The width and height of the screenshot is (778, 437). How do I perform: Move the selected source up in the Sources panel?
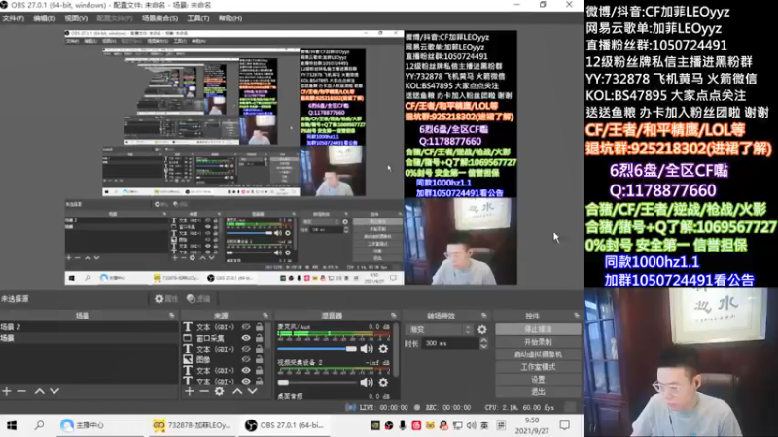coord(237,391)
